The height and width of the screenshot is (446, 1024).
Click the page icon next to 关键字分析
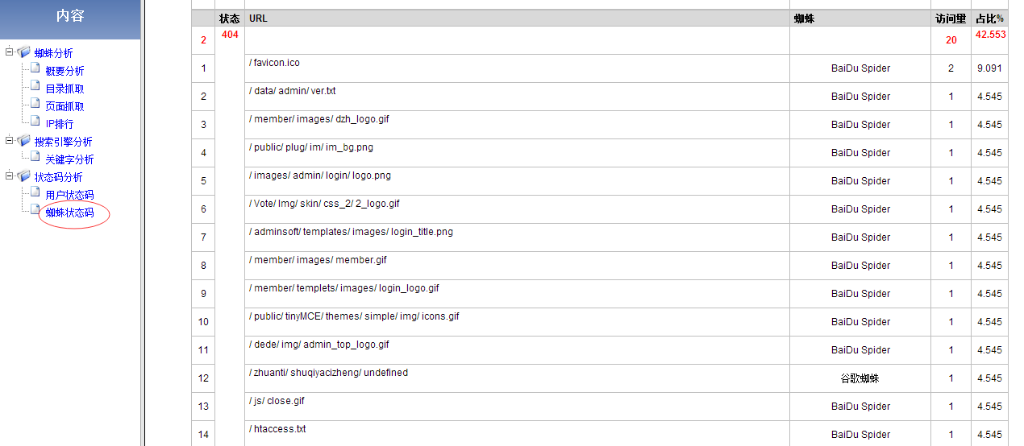click(35, 158)
